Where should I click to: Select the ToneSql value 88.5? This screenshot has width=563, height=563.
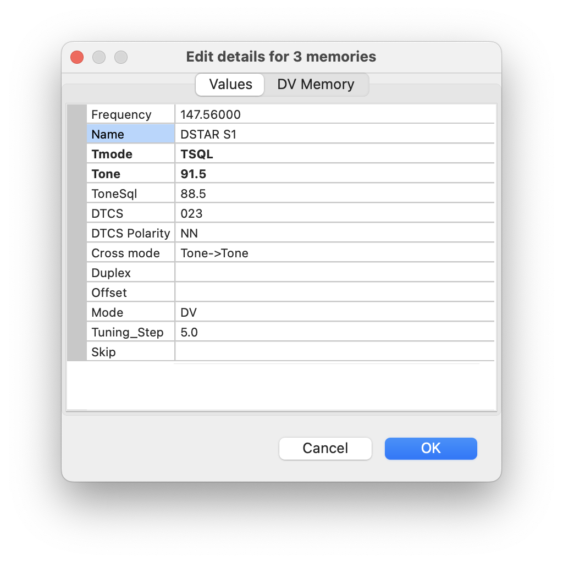click(x=335, y=193)
